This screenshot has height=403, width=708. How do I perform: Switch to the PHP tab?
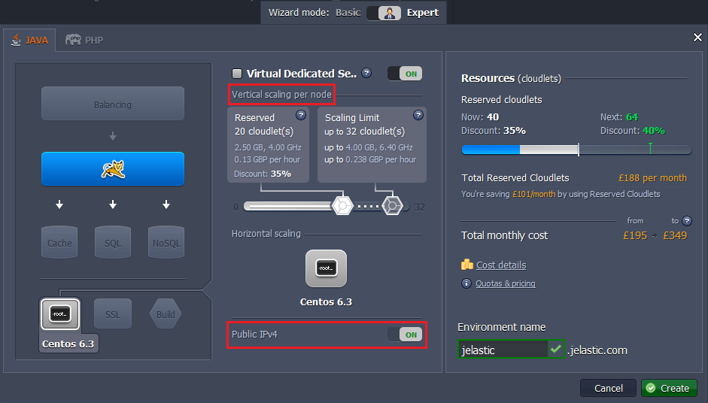[84, 40]
